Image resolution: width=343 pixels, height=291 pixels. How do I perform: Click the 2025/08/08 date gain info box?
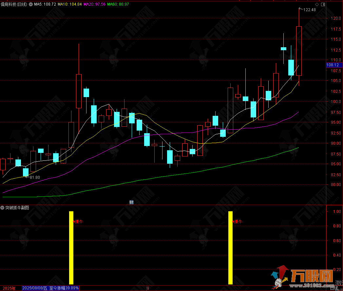pos(50,288)
